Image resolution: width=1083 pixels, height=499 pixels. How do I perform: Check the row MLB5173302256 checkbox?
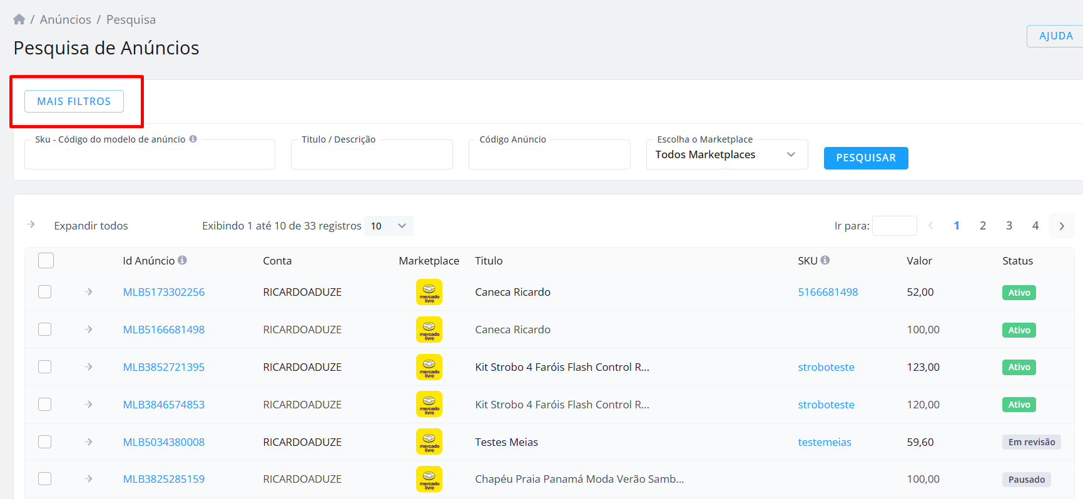pyautogui.click(x=45, y=292)
